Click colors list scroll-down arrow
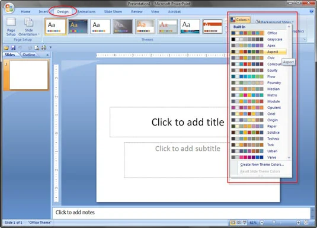 point(289,158)
